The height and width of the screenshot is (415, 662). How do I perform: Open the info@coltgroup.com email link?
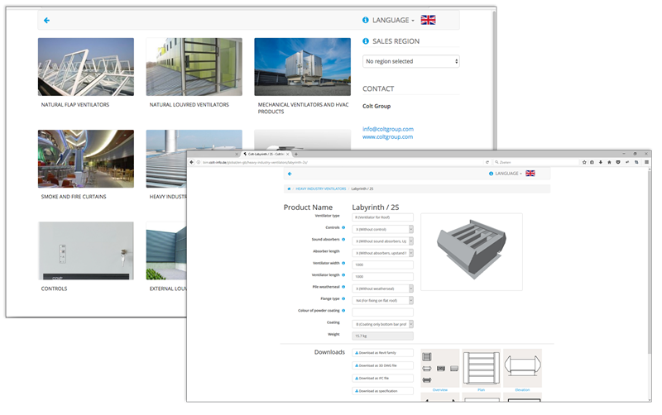[x=387, y=129]
